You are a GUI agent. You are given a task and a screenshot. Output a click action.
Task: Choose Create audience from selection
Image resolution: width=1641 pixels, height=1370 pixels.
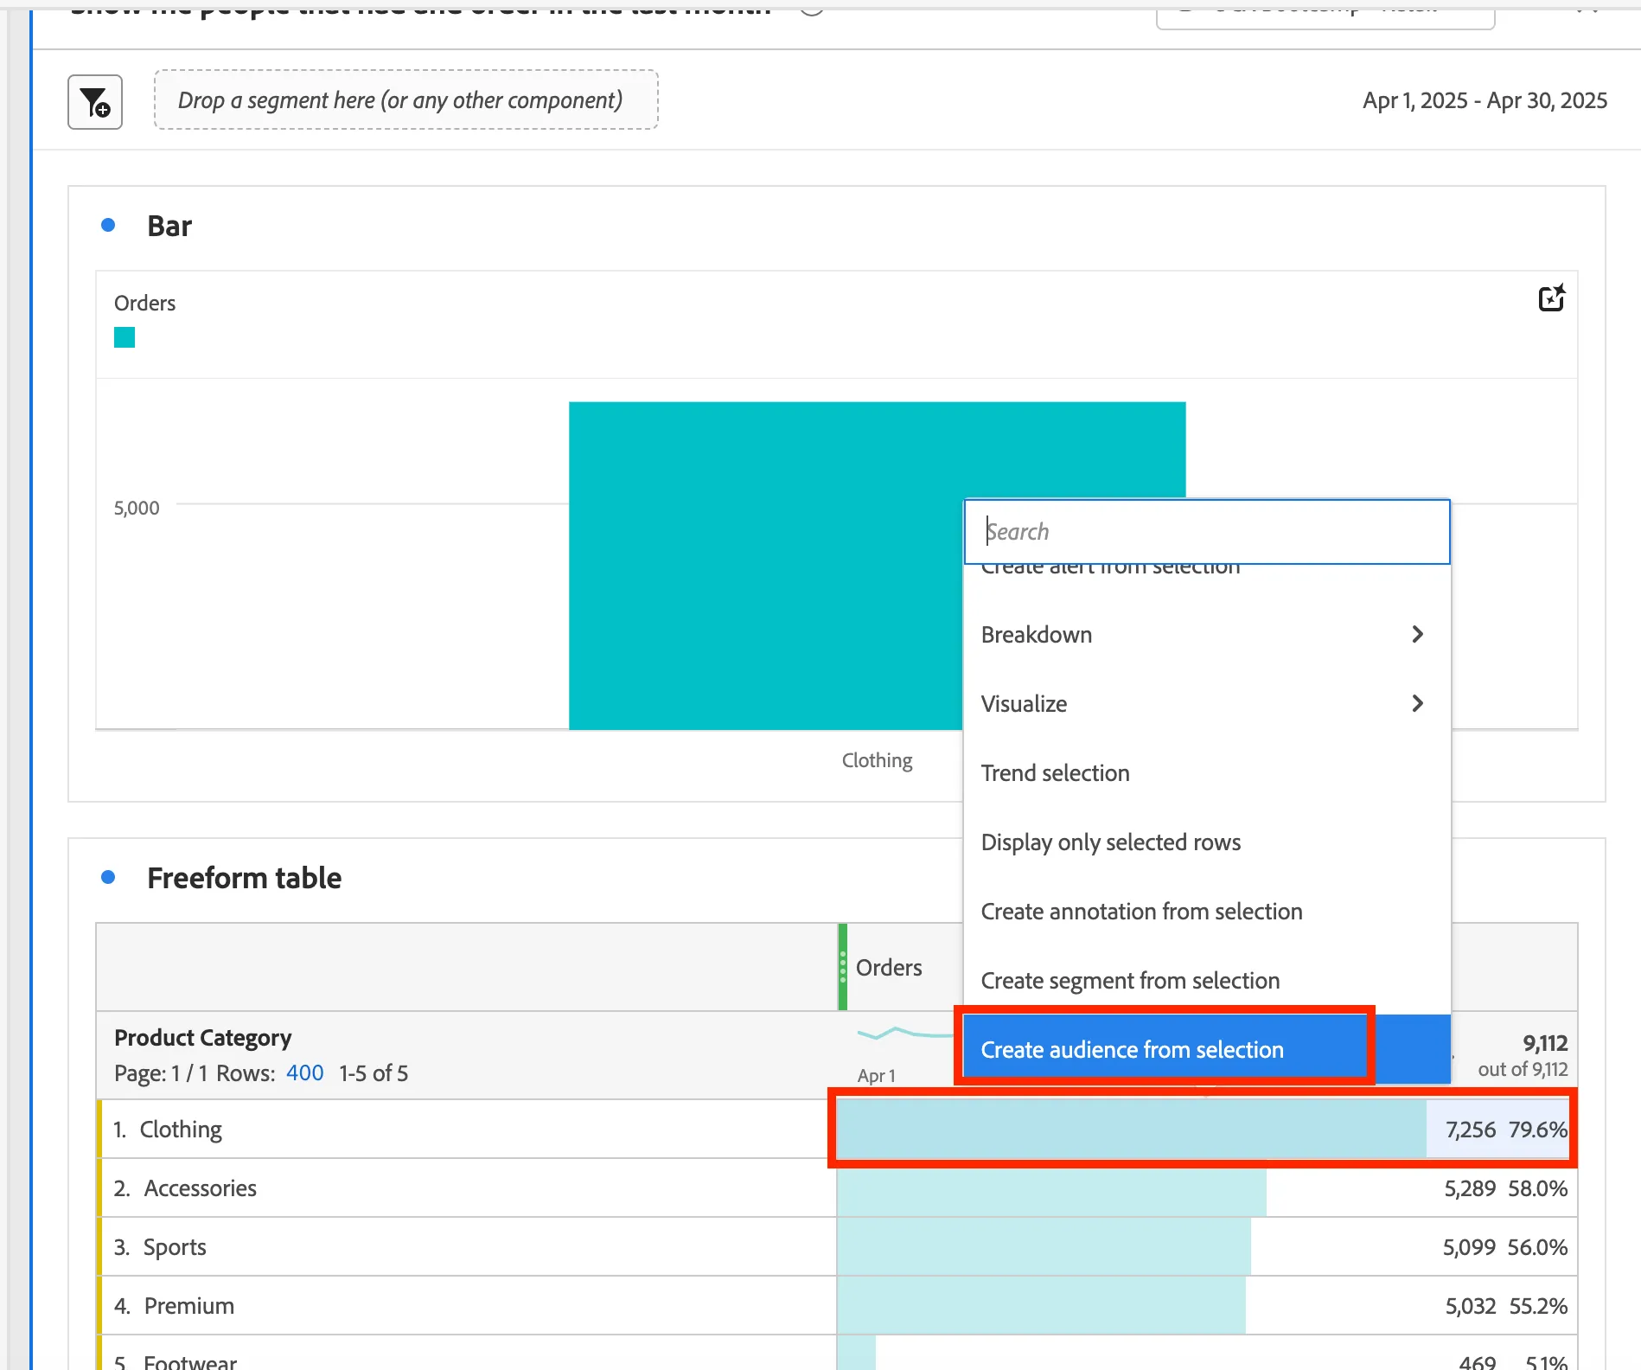click(x=1207, y=1049)
